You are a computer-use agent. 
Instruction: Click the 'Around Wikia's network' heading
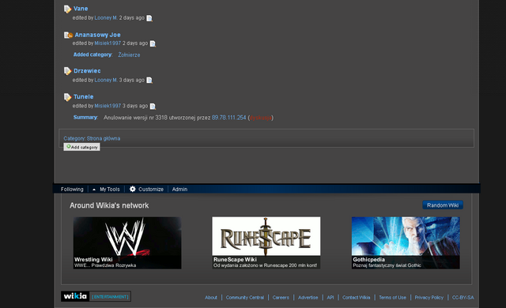coord(109,205)
